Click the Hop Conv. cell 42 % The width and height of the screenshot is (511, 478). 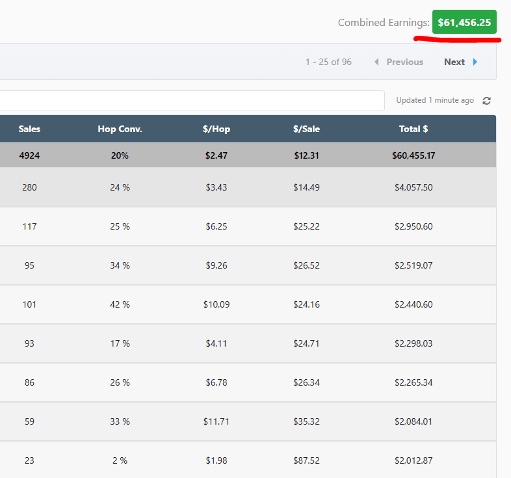point(120,304)
